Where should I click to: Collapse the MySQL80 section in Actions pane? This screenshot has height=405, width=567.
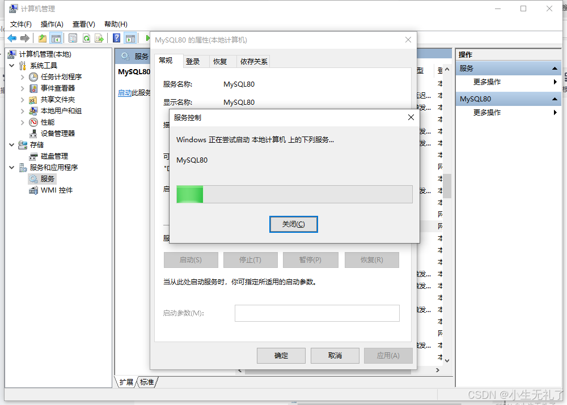click(555, 99)
